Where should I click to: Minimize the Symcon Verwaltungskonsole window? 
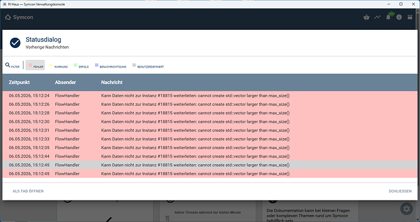pos(389,4)
